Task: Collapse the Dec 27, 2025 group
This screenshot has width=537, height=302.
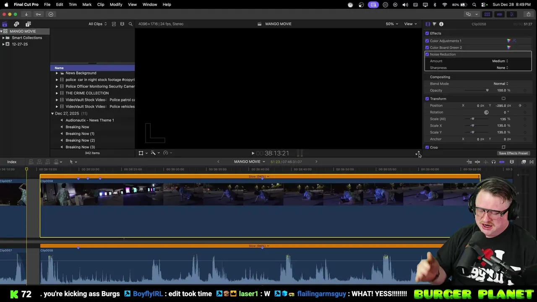Action: tap(52, 114)
